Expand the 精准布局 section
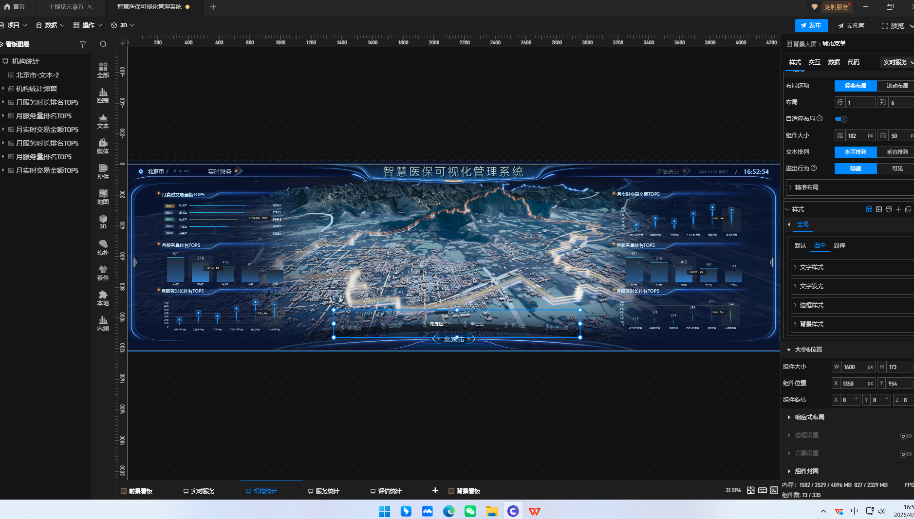Screen dimensions: 914x519 point(806,187)
